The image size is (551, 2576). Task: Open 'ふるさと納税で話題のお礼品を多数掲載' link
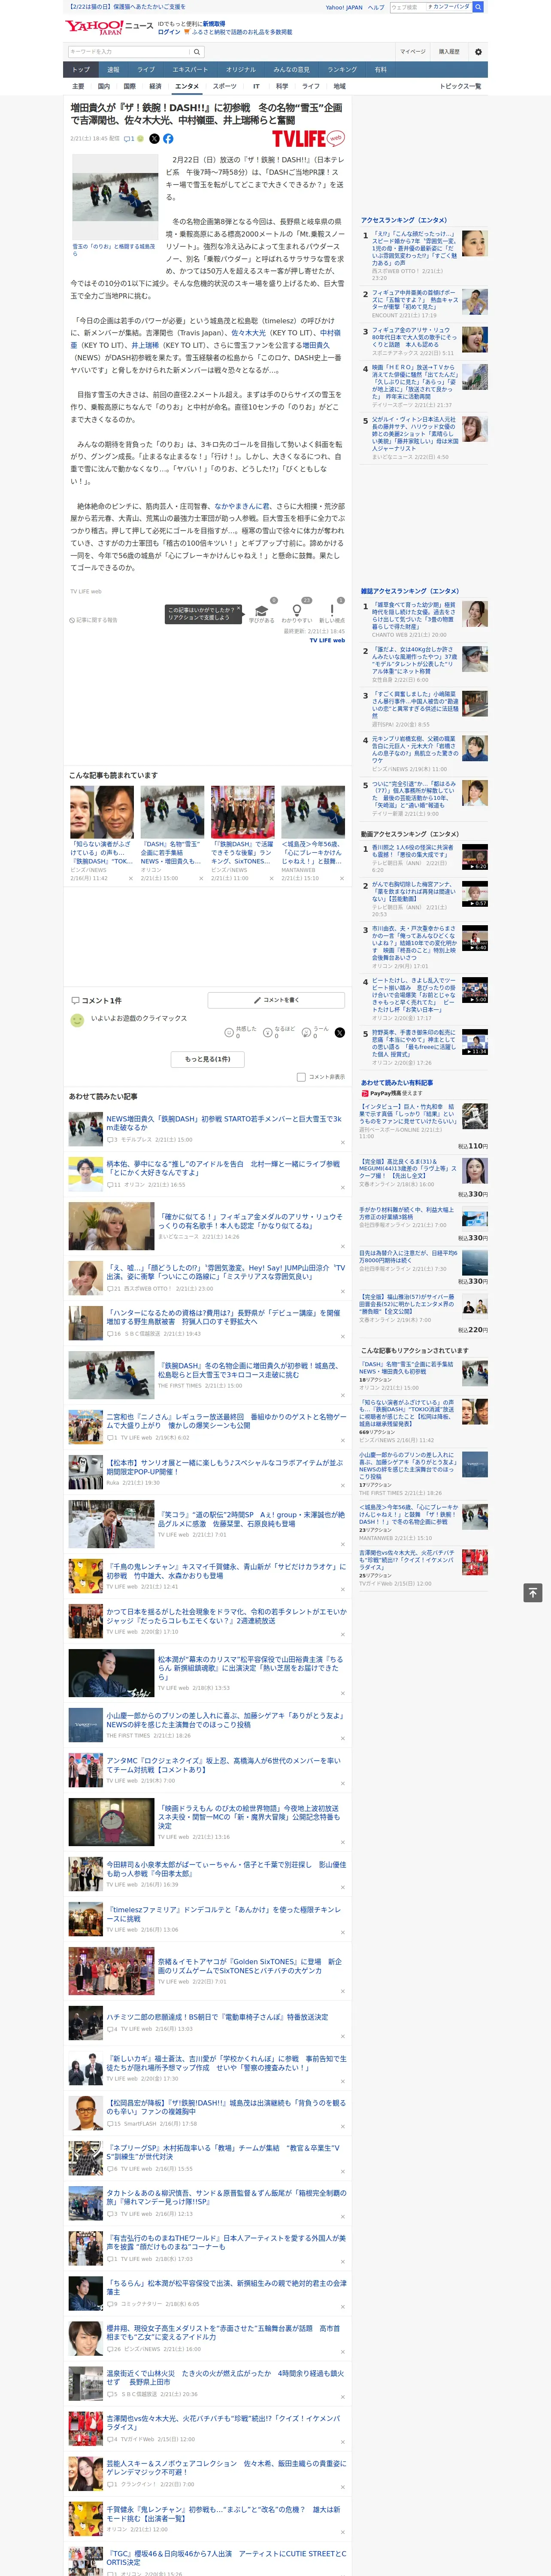(242, 32)
